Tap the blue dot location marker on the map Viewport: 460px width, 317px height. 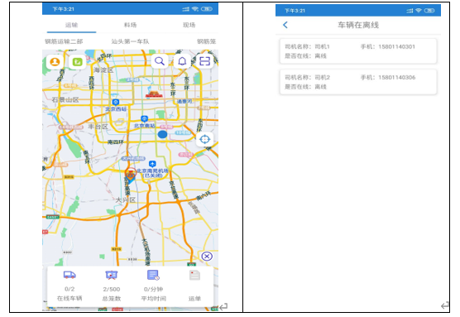162,135
